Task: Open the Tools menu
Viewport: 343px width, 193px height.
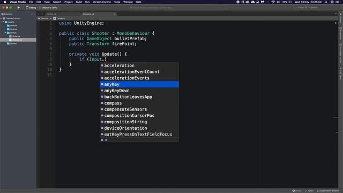Action: 117,2
